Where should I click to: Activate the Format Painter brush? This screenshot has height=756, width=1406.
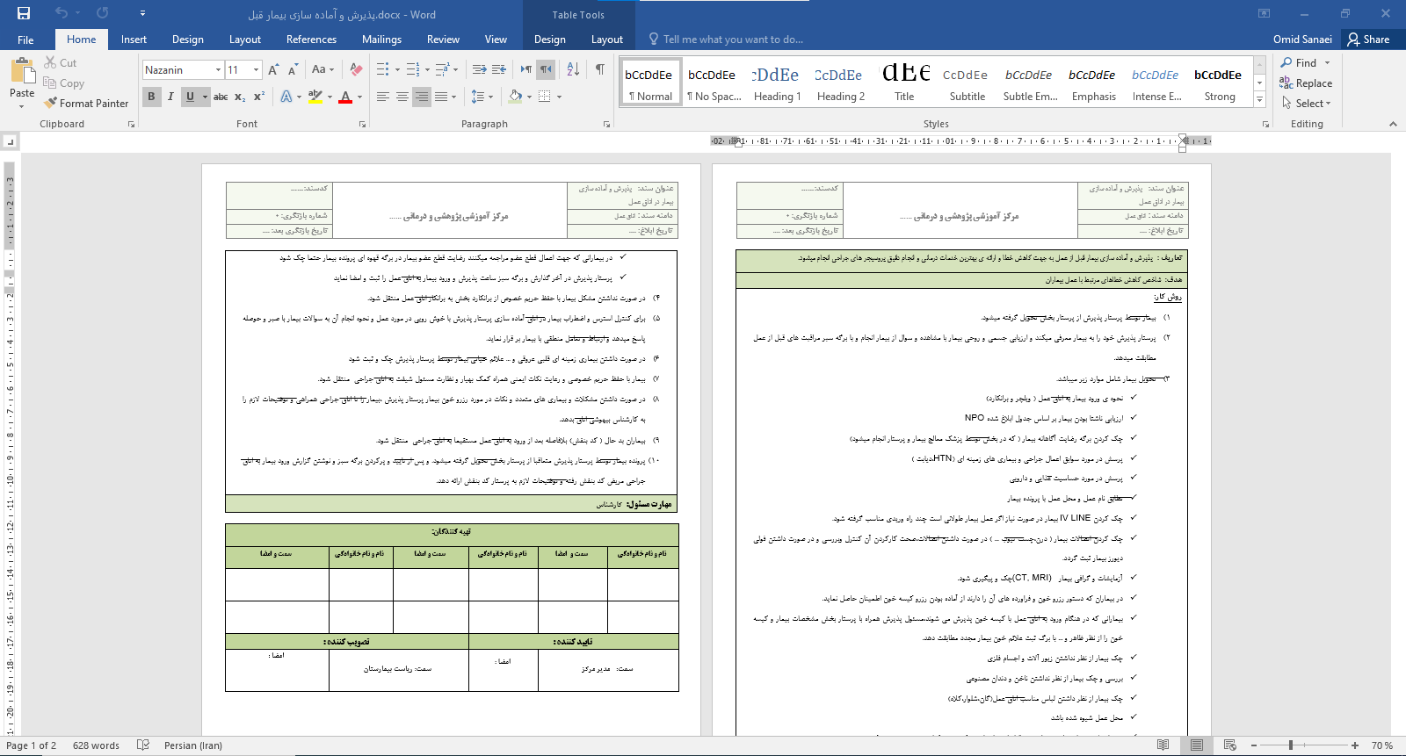click(86, 104)
